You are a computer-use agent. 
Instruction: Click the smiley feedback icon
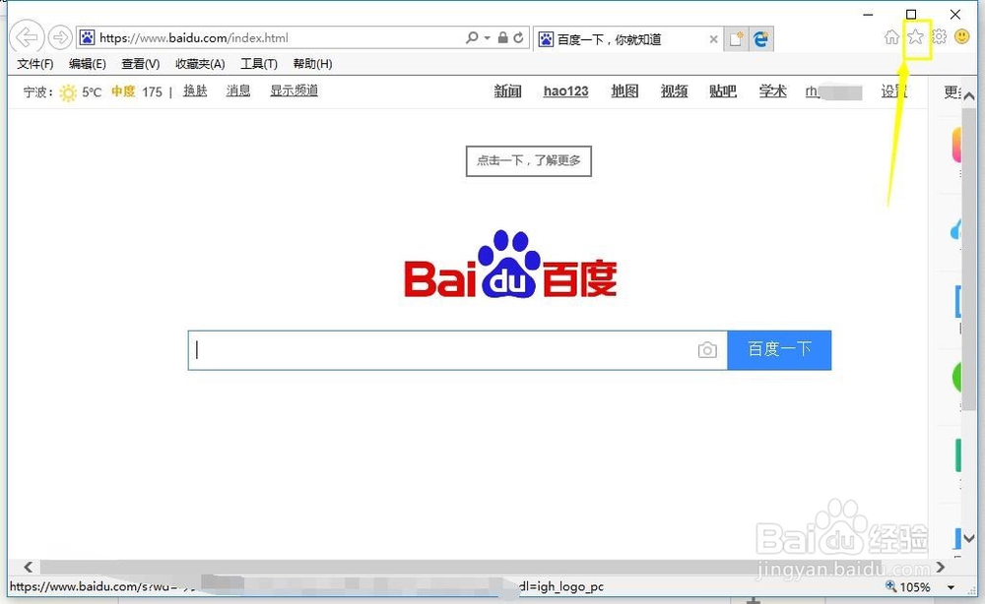(x=961, y=36)
